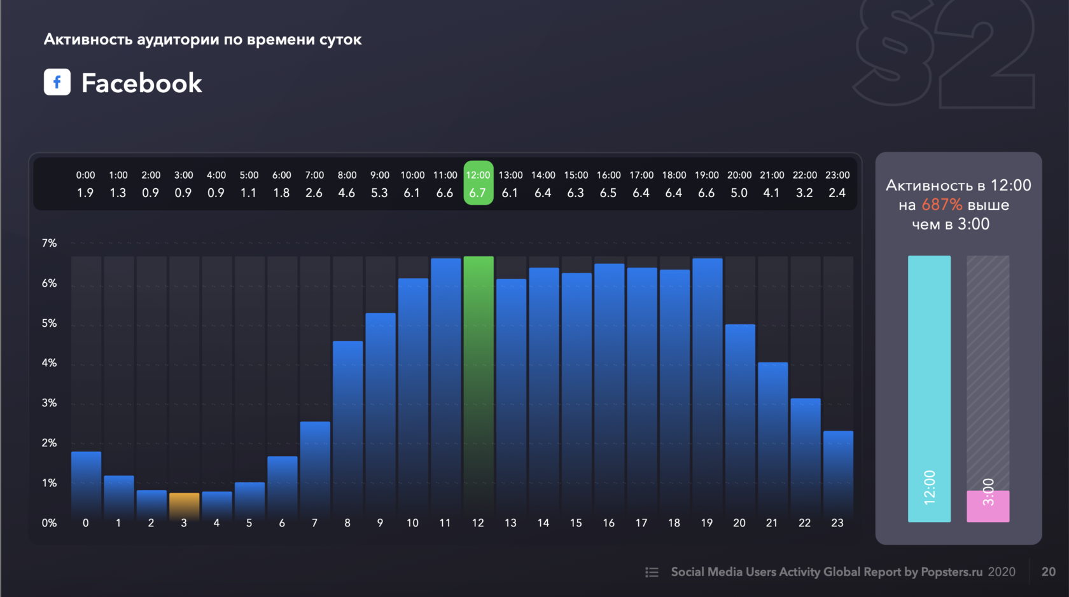Click the blue bar for hour 22
1069x597 pixels.
pyautogui.click(x=806, y=460)
